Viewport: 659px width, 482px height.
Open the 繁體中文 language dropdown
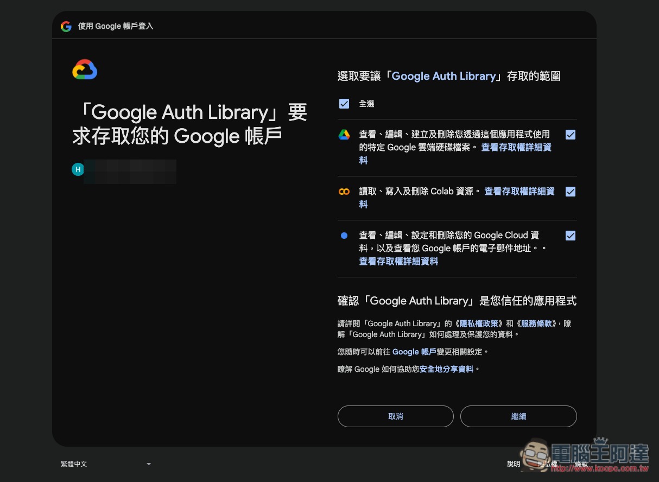[x=106, y=464]
